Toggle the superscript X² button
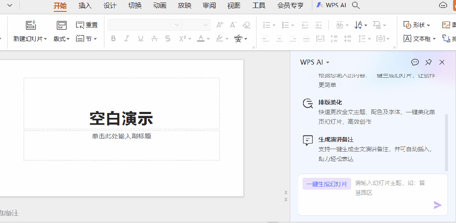 point(183,38)
